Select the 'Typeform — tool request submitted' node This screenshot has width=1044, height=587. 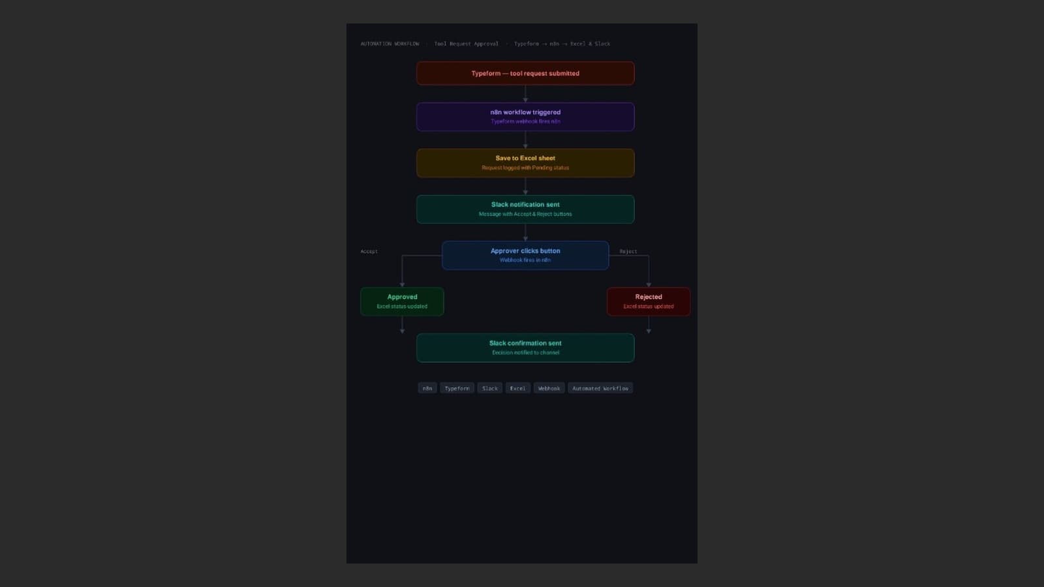coord(525,73)
